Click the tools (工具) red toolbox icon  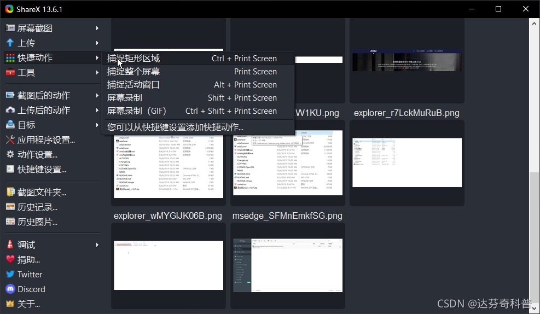pos(10,73)
